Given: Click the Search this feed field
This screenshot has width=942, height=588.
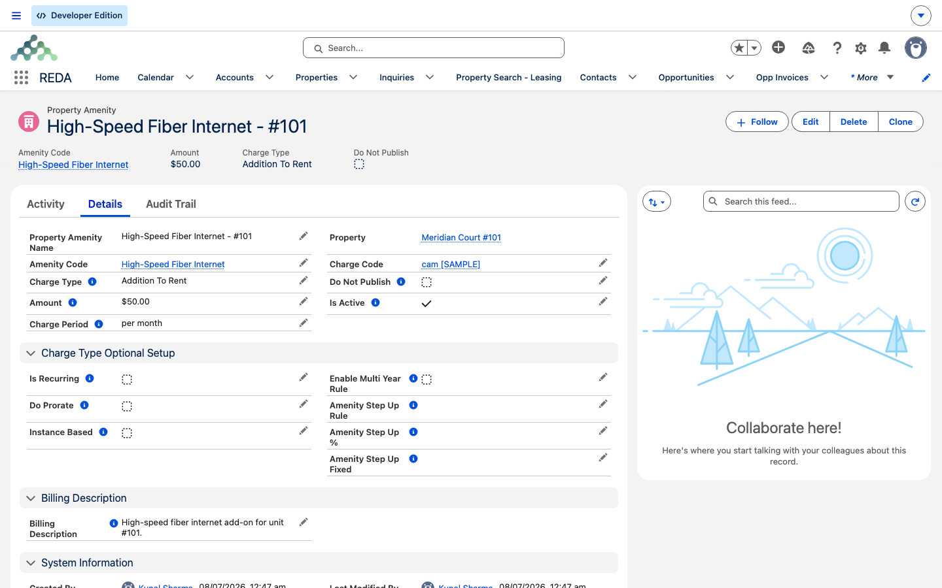Looking at the screenshot, I should pyautogui.click(x=801, y=201).
